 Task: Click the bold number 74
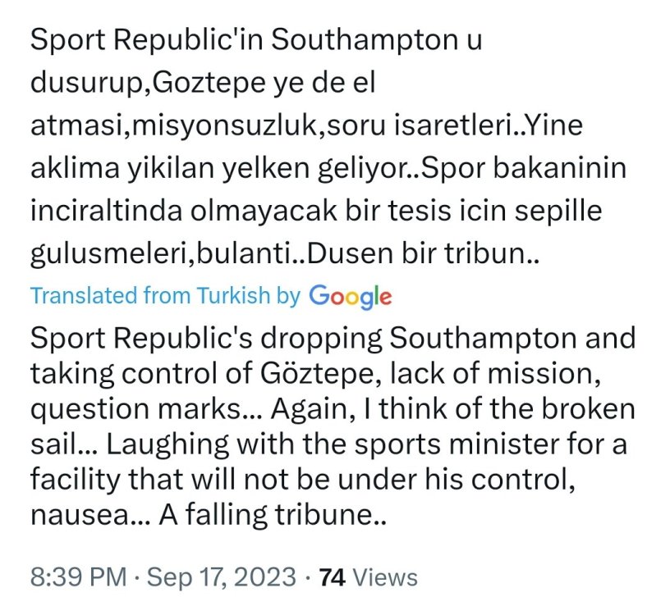[331, 577]
